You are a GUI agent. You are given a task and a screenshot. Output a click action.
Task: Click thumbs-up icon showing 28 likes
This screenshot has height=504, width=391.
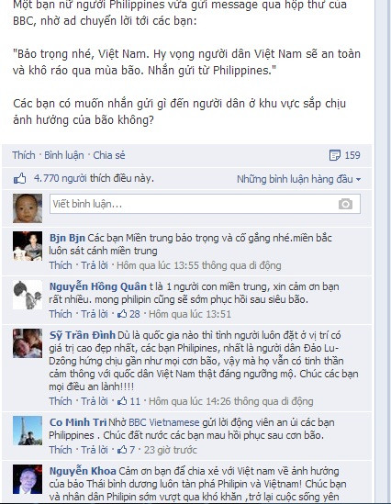tap(122, 314)
